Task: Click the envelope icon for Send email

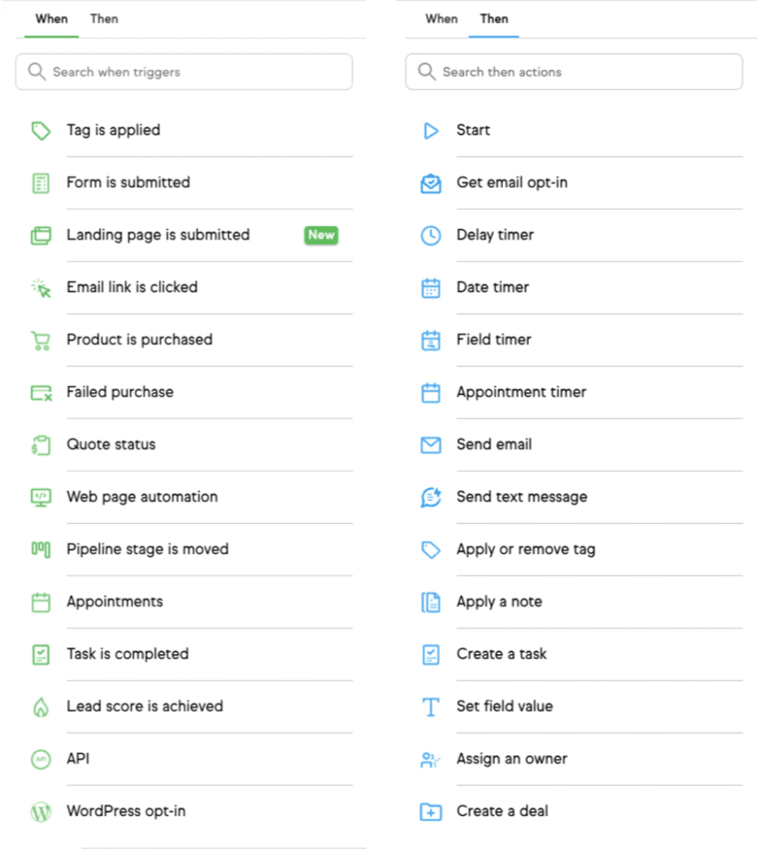Action: tap(431, 445)
